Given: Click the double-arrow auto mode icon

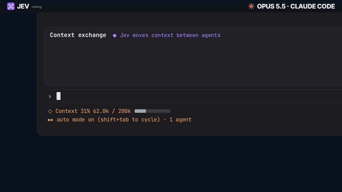Looking at the screenshot, I should (x=51, y=120).
